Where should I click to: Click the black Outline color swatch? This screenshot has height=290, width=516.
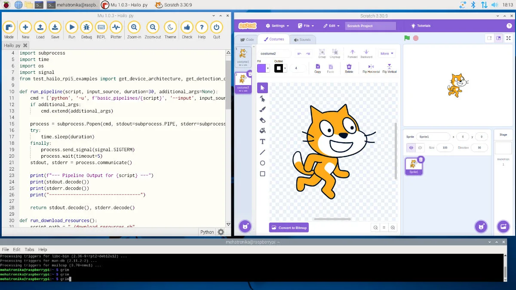click(279, 68)
